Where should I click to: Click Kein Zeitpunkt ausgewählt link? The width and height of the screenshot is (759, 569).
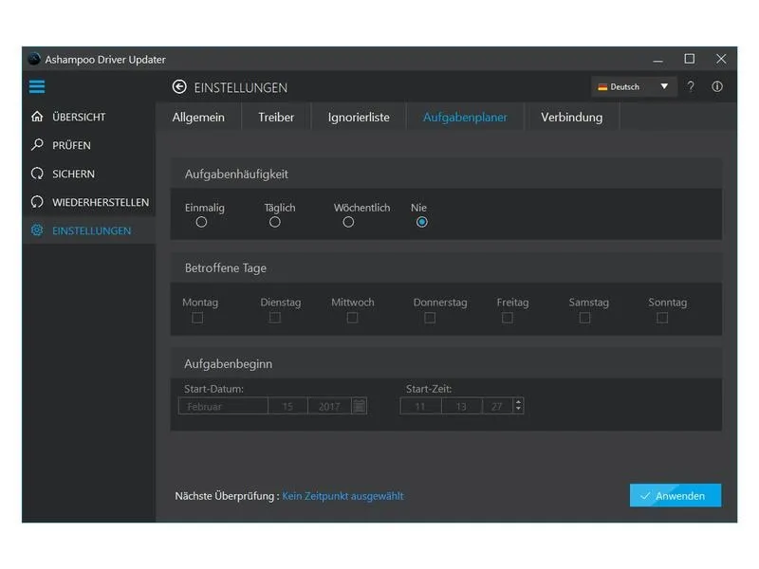click(x=342, y=496)
